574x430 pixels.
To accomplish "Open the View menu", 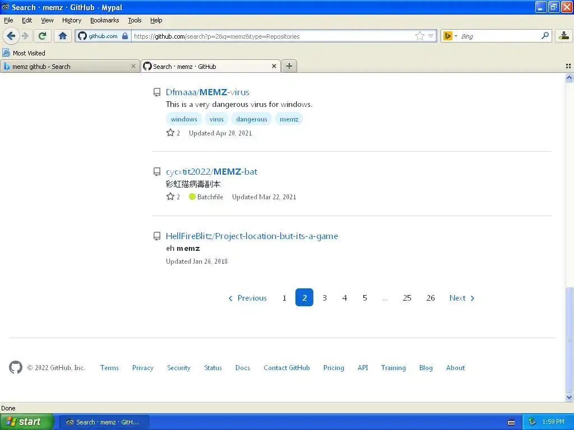I will point(47,20).
